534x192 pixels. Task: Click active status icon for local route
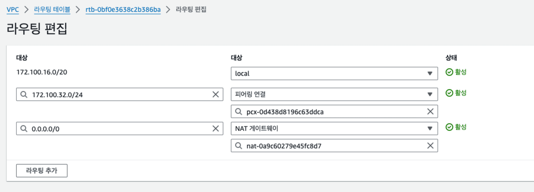coord(449,72)
